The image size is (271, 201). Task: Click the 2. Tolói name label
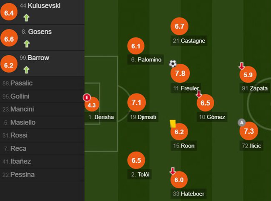140,174
